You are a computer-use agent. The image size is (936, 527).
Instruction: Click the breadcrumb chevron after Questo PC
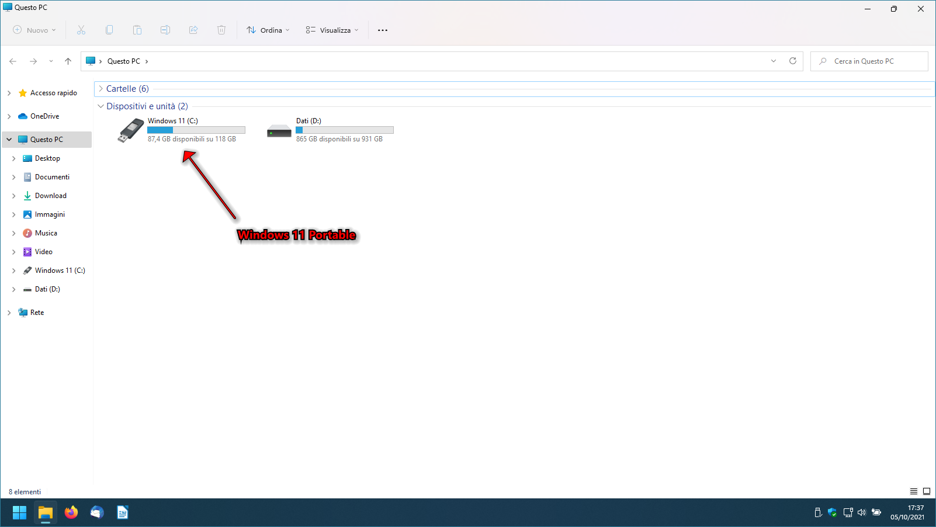pos(147,61)
